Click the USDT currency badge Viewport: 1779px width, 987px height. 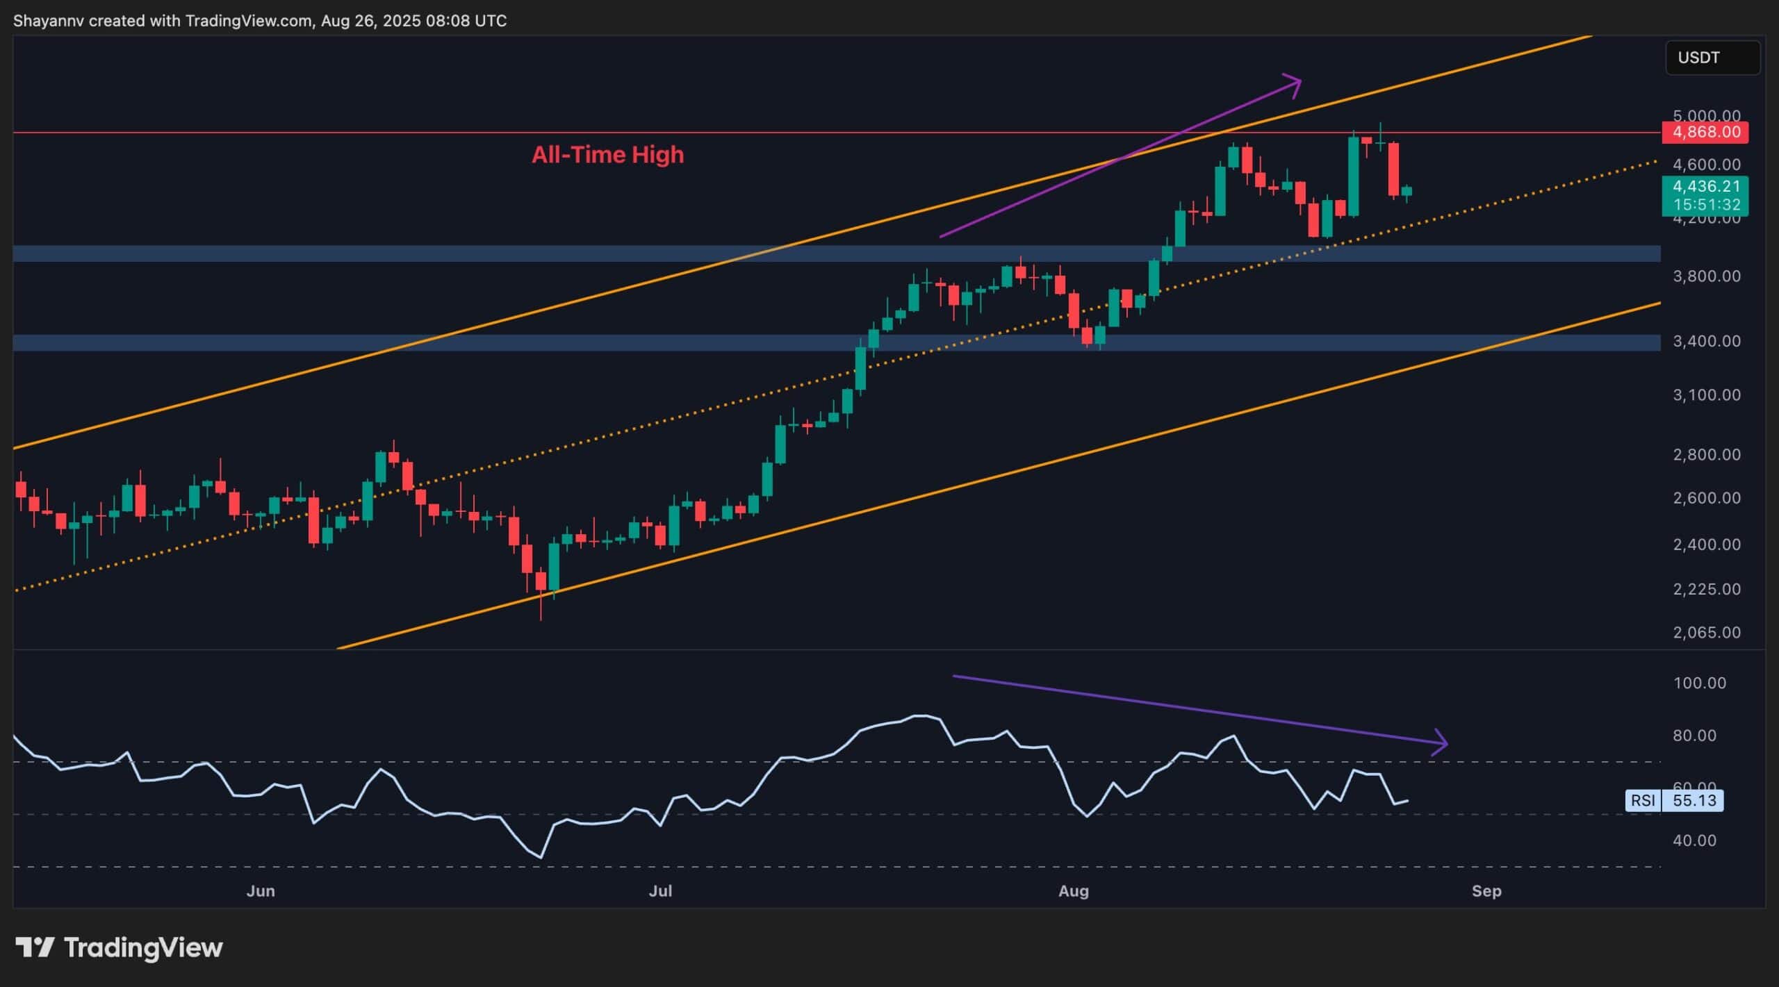[1712, 58]
